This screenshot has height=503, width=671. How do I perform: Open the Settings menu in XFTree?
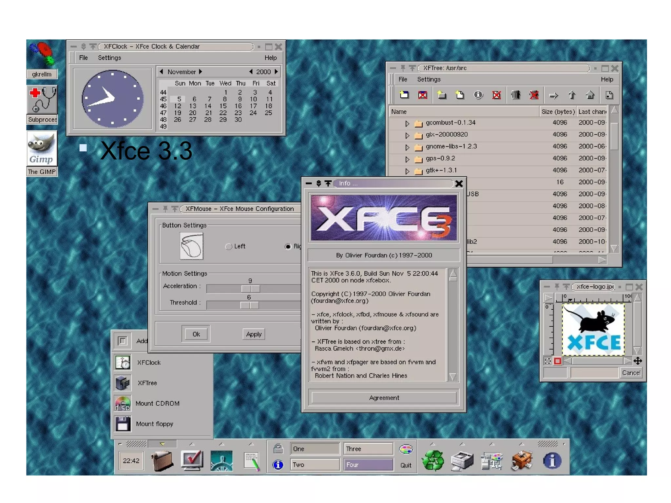429,79
